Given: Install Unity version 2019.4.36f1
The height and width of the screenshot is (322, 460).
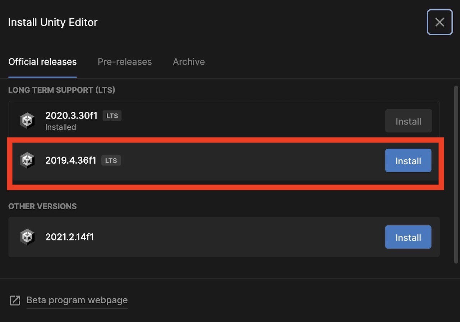Looking at the screenshot, I should click(x=408, y=160).
